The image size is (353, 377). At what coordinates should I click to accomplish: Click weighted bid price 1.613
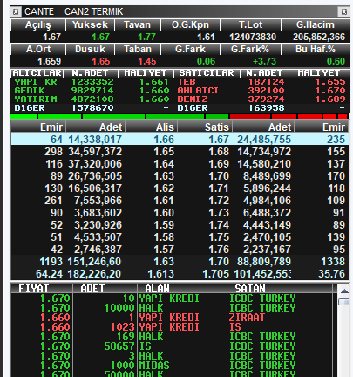(160, 274)
